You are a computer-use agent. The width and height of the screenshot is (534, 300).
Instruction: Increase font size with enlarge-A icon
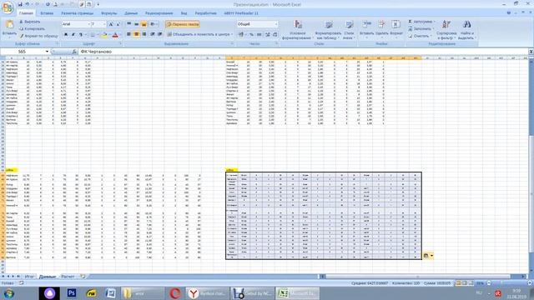pos(111,24)
